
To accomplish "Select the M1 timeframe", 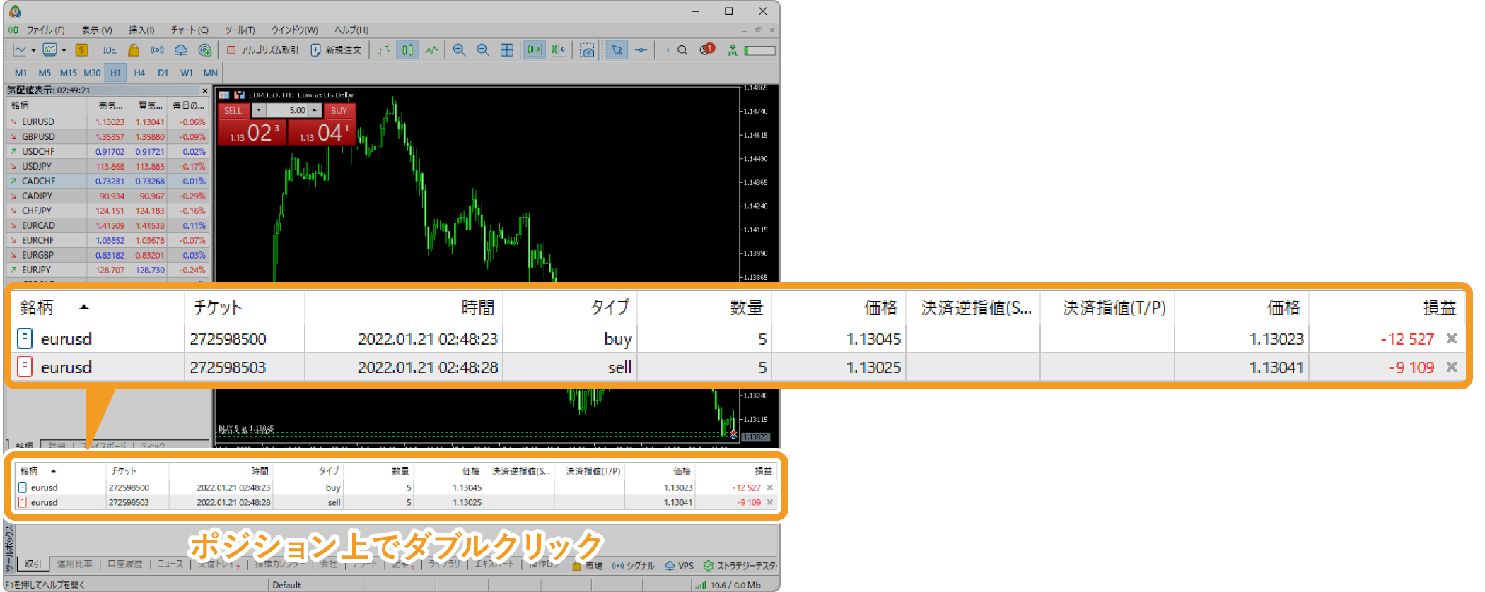I will pyautogui.click(x=21, y=73).
